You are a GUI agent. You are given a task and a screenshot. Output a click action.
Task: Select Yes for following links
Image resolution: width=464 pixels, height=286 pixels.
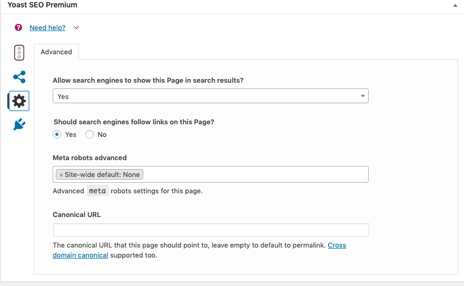(x=57, y=134)
